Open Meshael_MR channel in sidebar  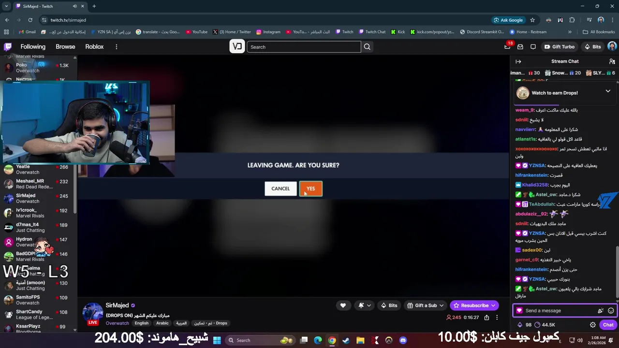39,184
